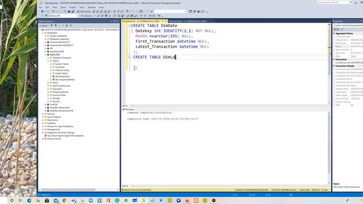Select the System Tables folder
Screen dimensions: 363x204
pyautogui.click(x=62, y=64)
